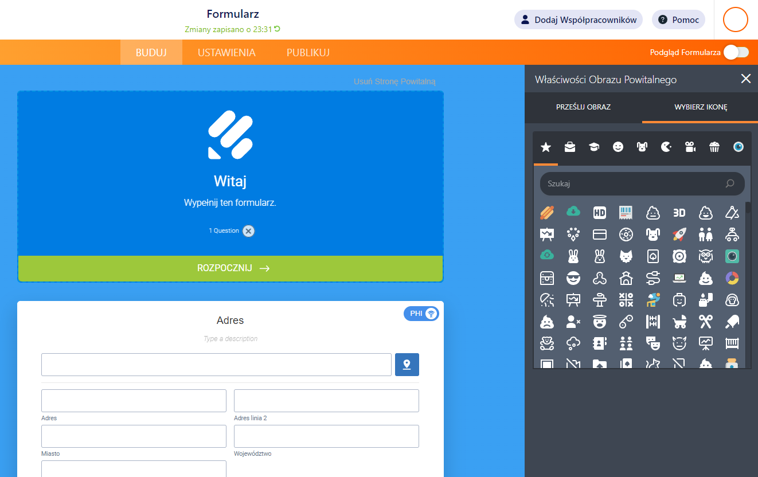Choose the donut icon
Image resolution: width=758 pixels, height=477 pixels.
point(626,234)
